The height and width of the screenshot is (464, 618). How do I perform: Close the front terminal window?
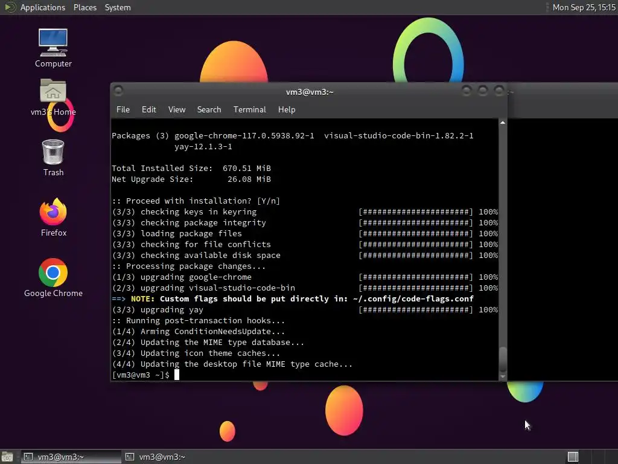[499, 91]
